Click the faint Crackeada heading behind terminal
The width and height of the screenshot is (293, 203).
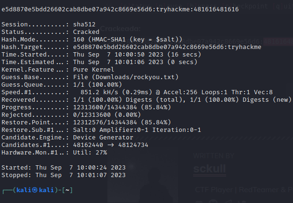tap(119, 29)
